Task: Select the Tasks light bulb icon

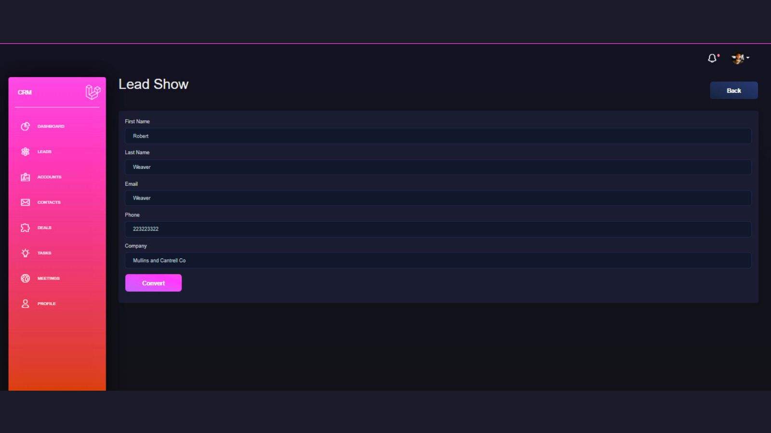Action: (26, 253)
